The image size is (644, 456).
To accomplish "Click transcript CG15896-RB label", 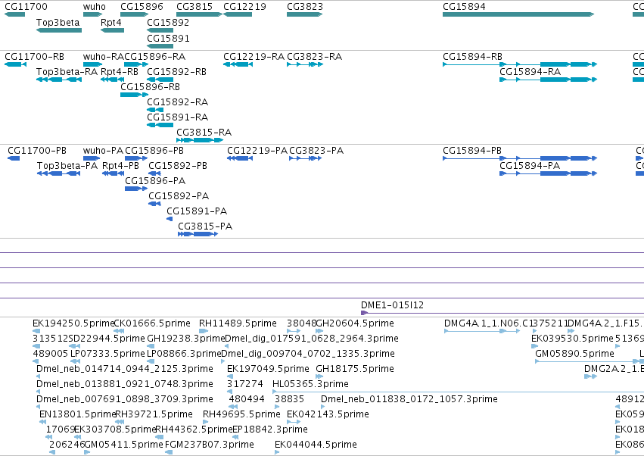I will pos(151,87).
